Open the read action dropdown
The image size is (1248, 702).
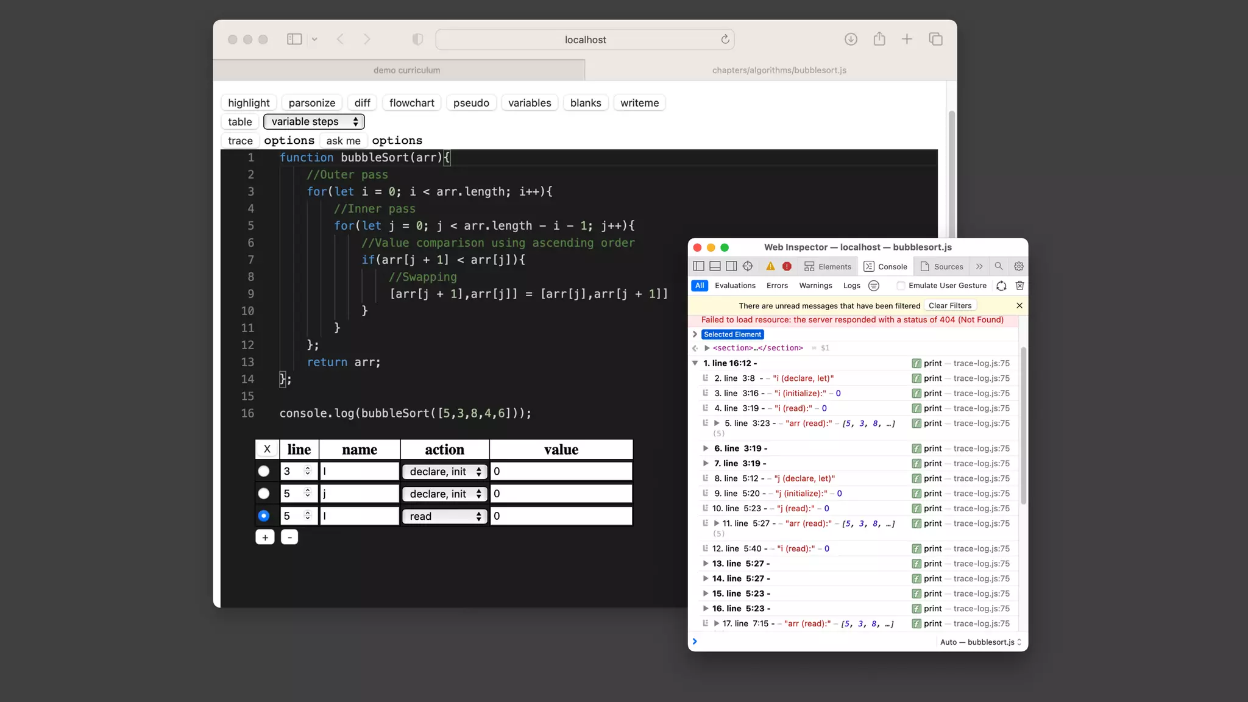pyautogui.click(x=444, y=516)
